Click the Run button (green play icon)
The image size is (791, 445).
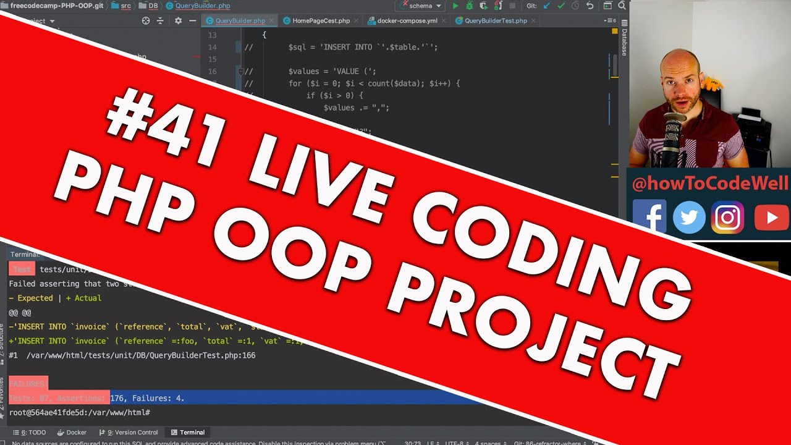click(x=455, y=6)
